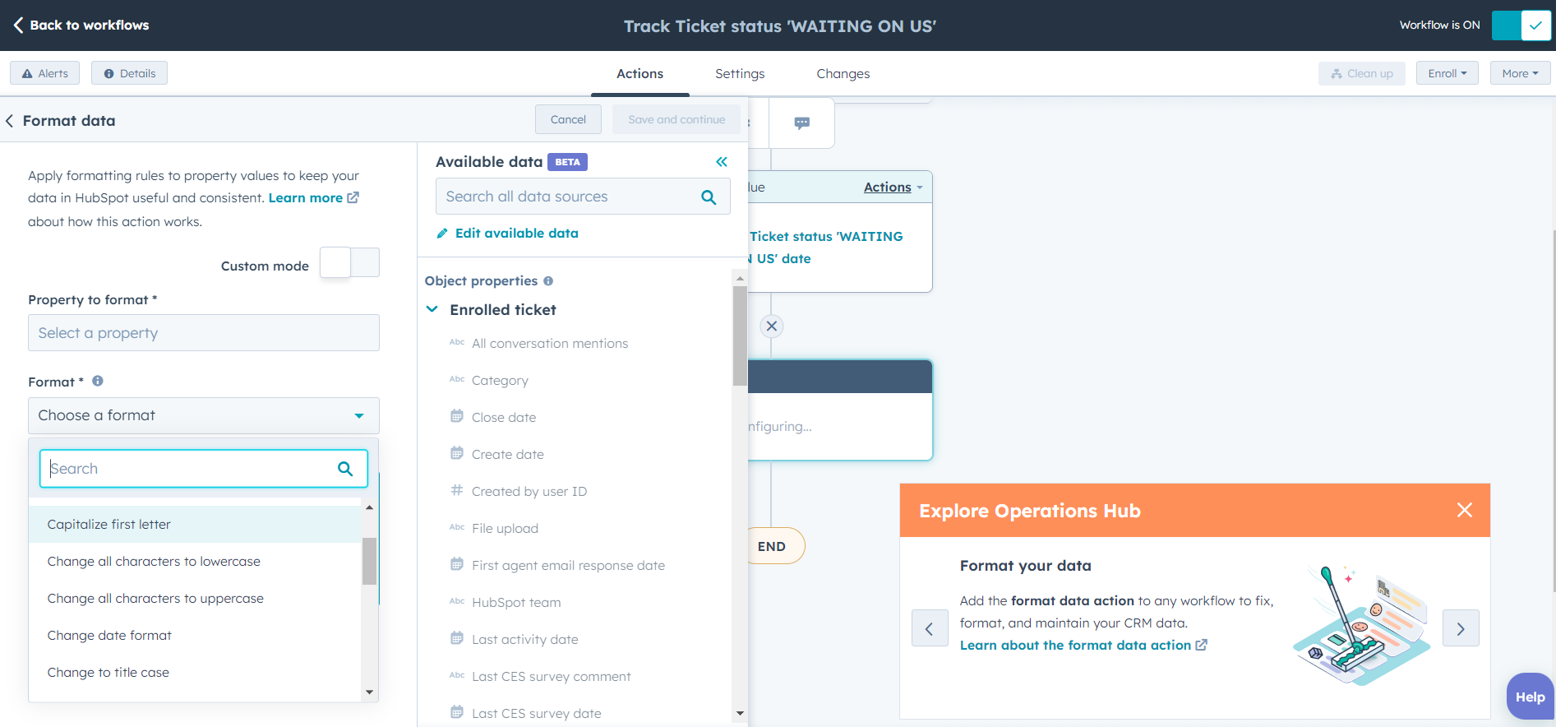Click the Ticket status WAITING ON US date text
Screen dimensions: 1556x727
pos(825,247)
